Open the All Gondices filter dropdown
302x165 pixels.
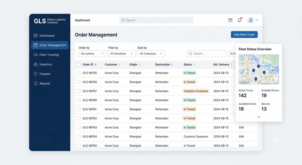122,54
